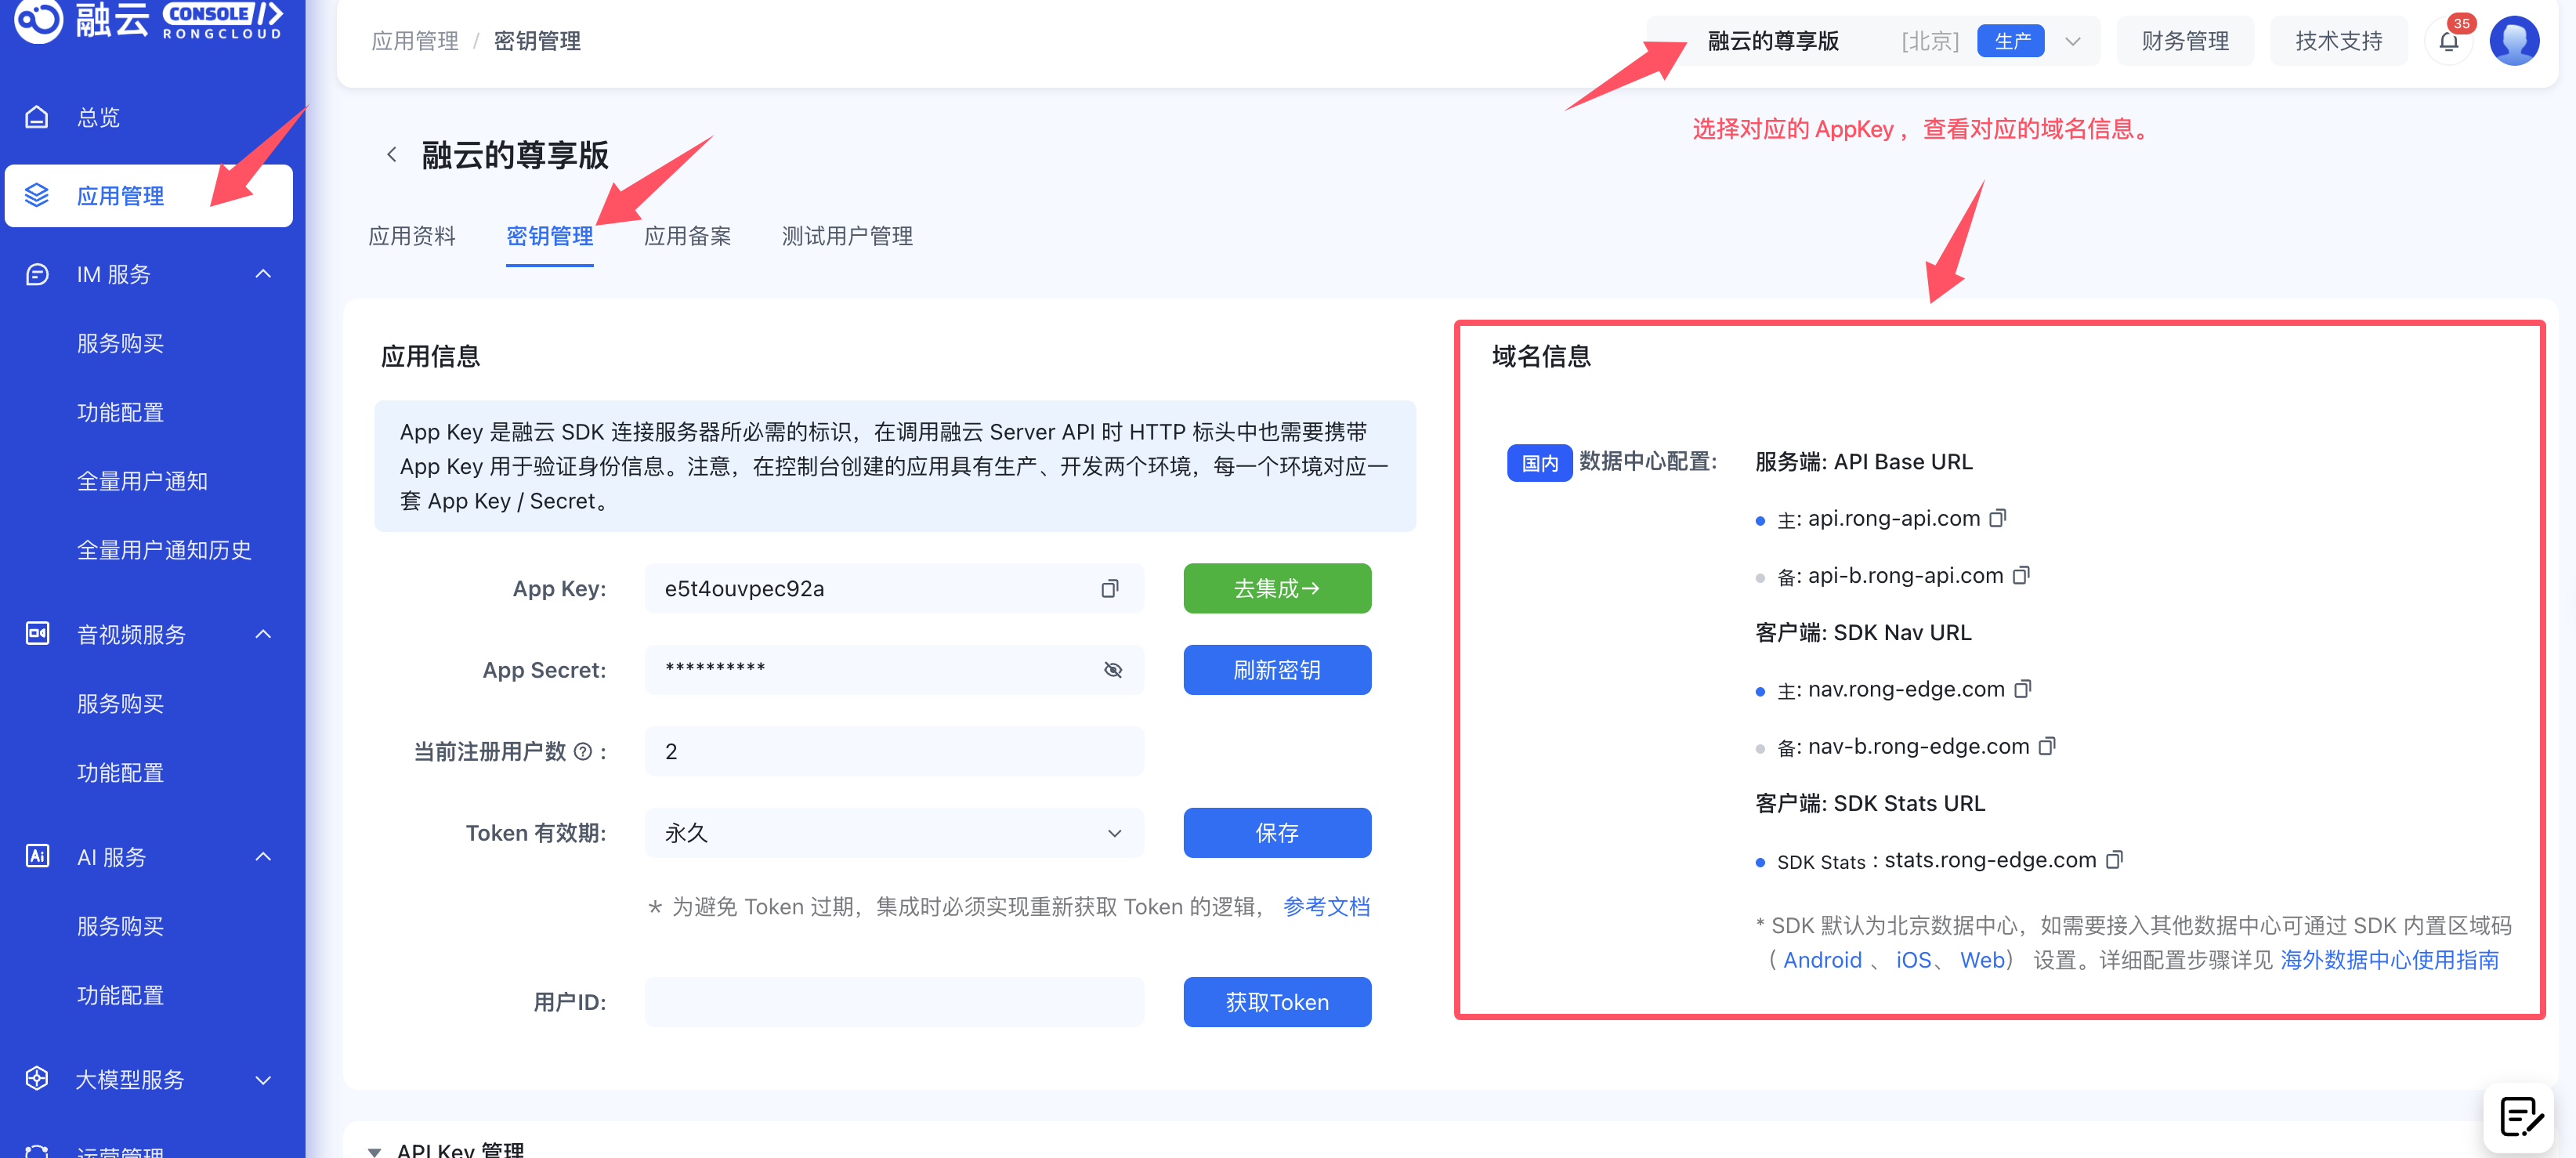The image size is (2576, 1158).
Task: Copy the App Key value
Action: [x=1109, y=589]
